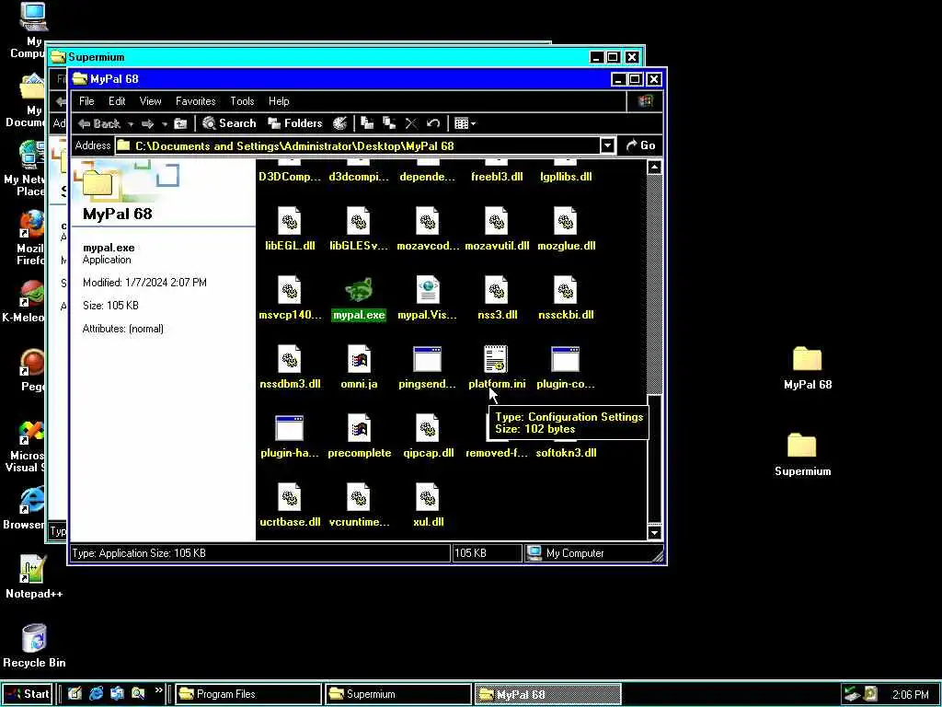Image resolution: width=942 pixels, height=707 pixels.
Task: Switch to Supermium taskbar button
Action: [397, 694]
